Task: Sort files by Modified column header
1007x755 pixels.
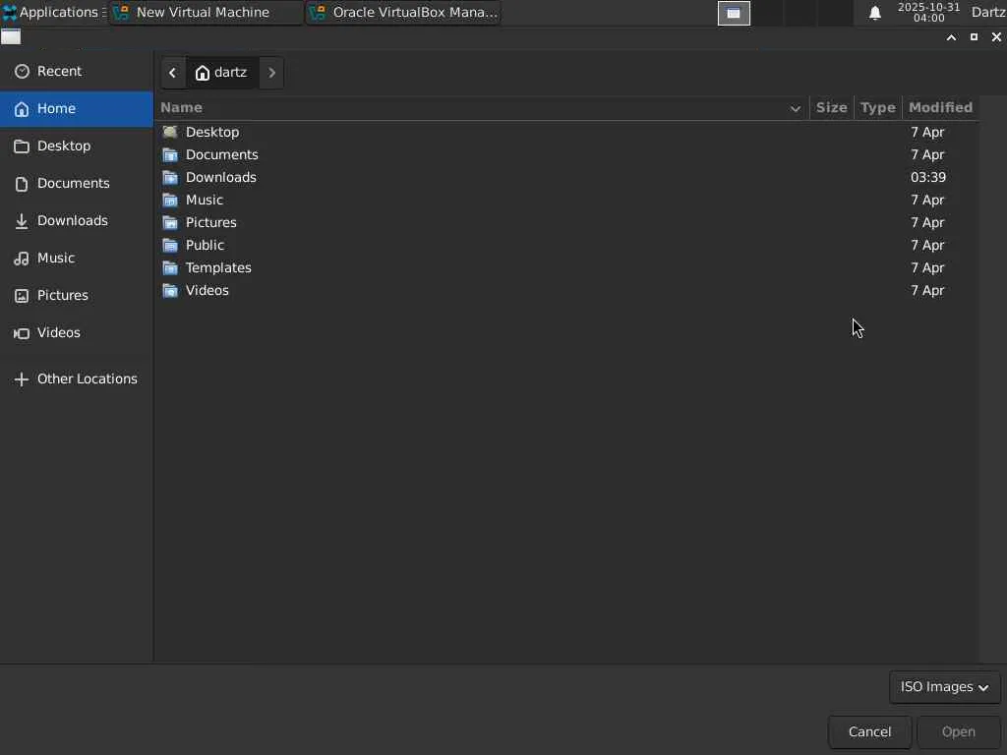Action: point(939,107)
